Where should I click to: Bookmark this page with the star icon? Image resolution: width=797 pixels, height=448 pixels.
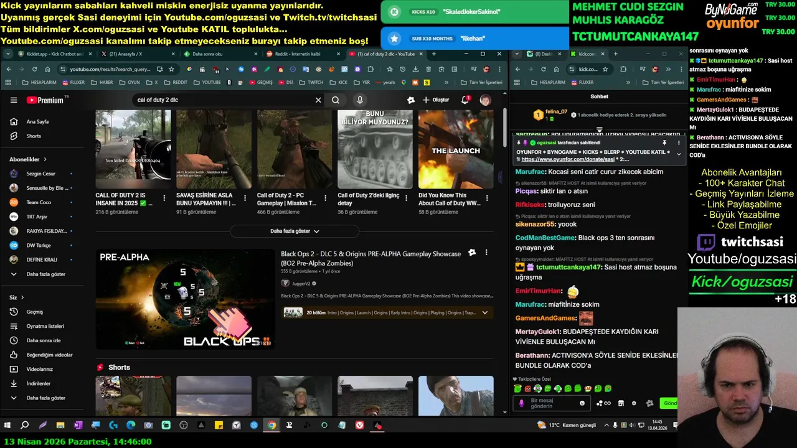pyautogui.click(x=171, y=69)
